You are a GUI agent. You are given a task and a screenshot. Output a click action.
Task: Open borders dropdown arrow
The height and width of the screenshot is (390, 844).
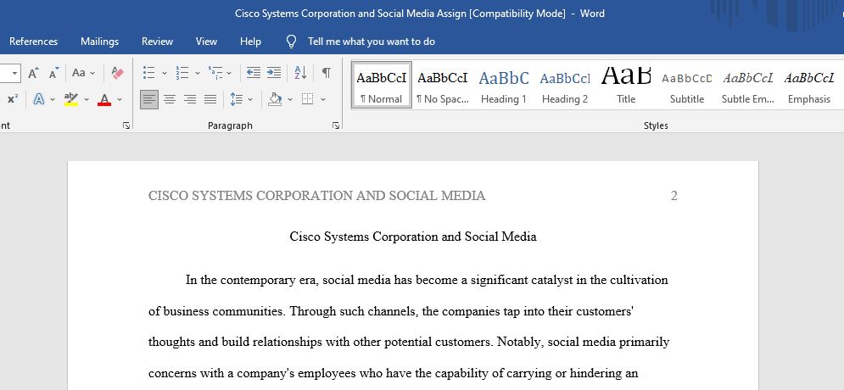pos(322,99)
